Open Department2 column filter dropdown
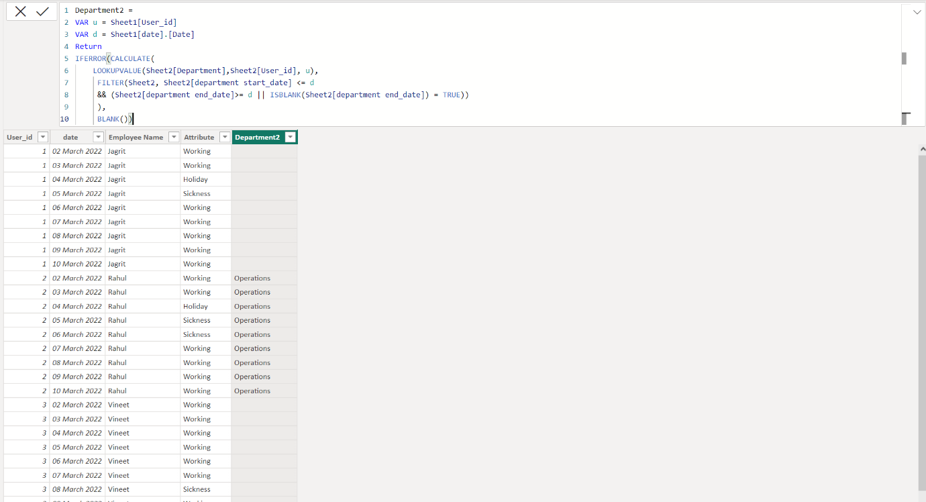The width and height of the screenshot is (926, 502). [291, 137]
